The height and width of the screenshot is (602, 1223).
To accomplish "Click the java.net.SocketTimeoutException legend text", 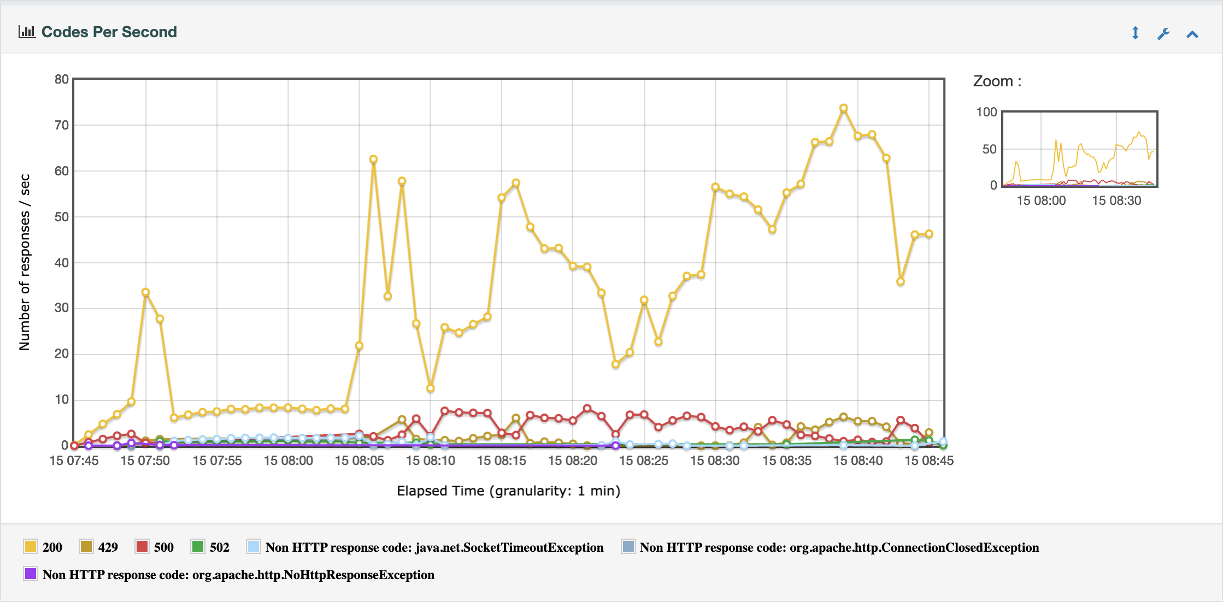I will tap(434, 547).
